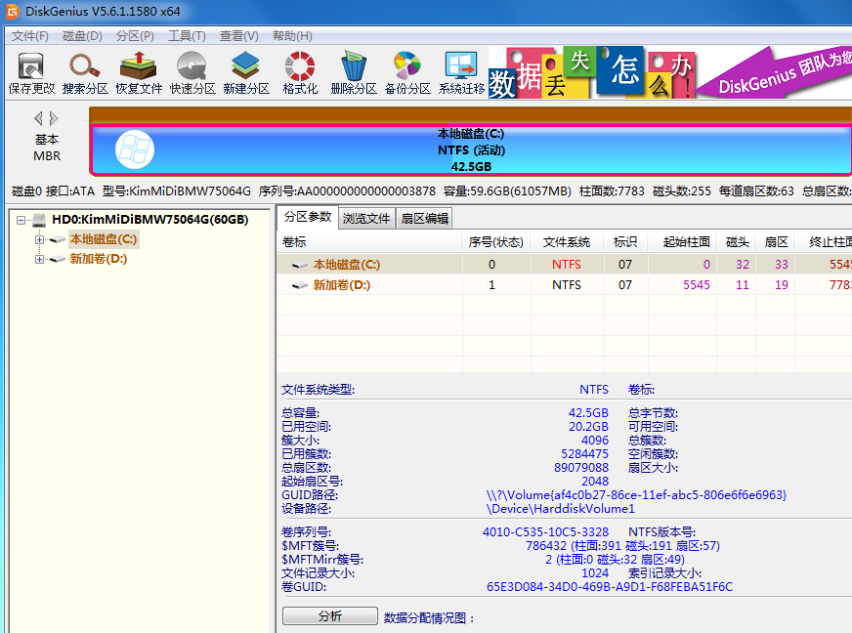Image resolution: width=852 pixels, height=633 pixels.
Task: Choose the 格式化 format tool
Action: (300, 73)
